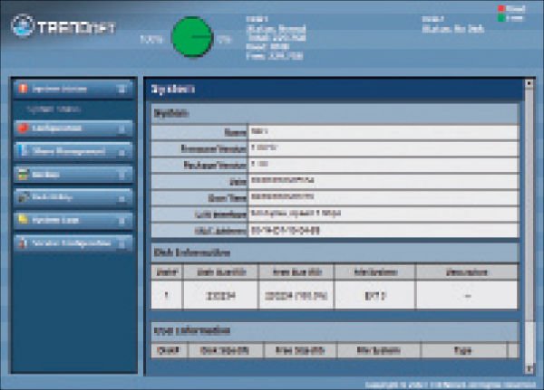
Task: Expand the Share Management section arrow
Action: tap(121, 151)
